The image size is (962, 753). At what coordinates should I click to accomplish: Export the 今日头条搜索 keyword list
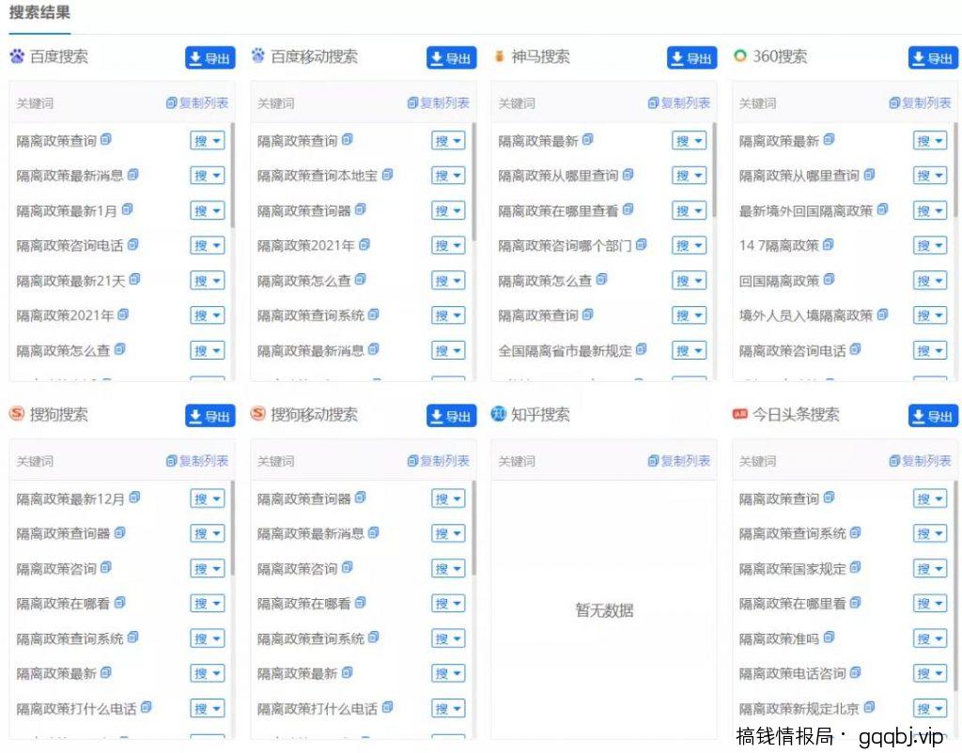[x=932, y=415]
